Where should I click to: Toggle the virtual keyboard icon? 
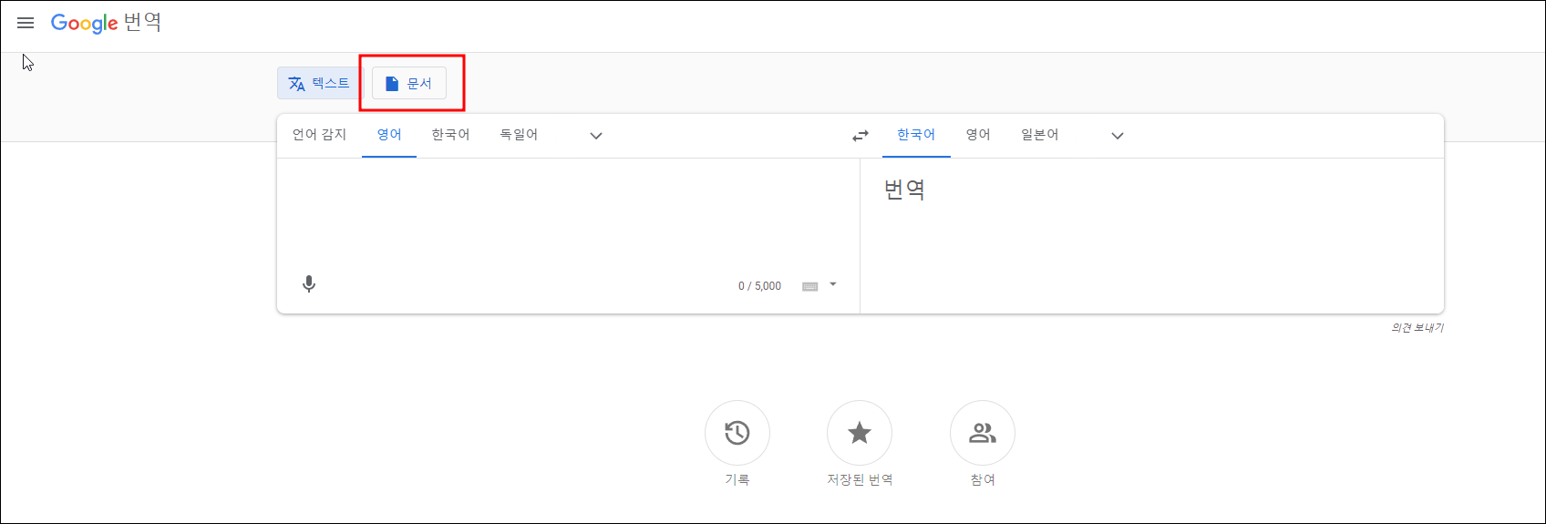(x=809, y=286)
